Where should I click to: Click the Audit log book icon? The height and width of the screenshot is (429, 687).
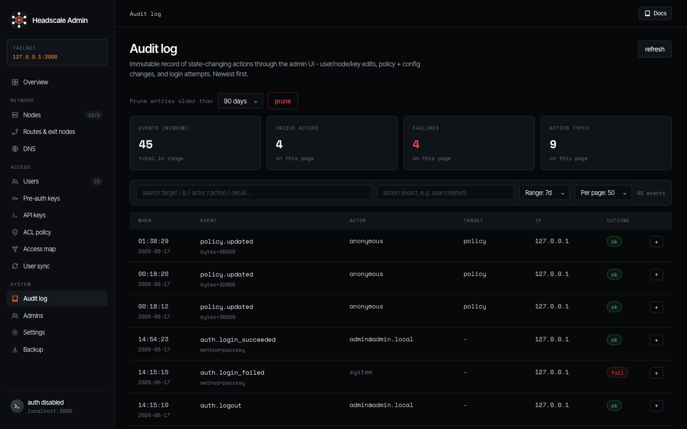(15, 299)
